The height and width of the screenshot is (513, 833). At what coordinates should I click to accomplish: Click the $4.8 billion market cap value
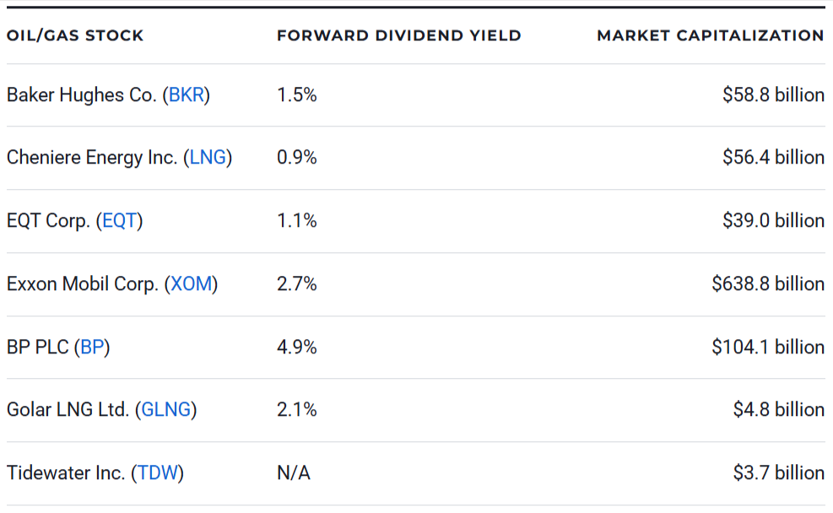778,410
